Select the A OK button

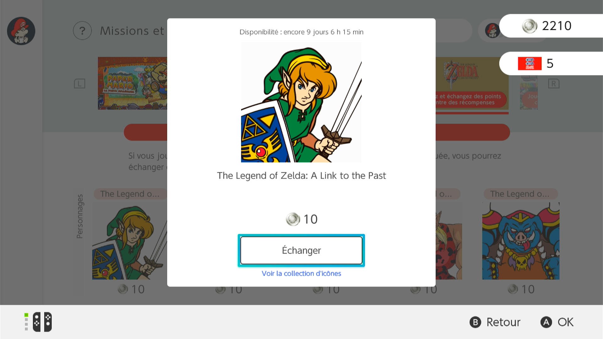pyautogui.click(x=557, y=322)
